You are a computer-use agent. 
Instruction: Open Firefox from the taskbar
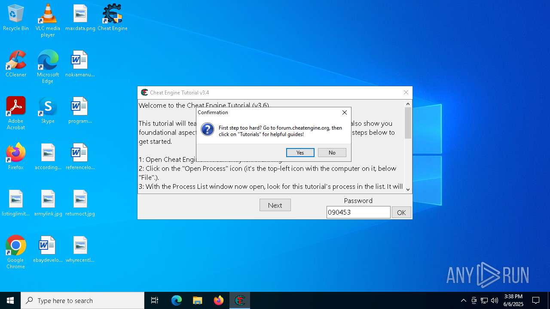[219, 300]
